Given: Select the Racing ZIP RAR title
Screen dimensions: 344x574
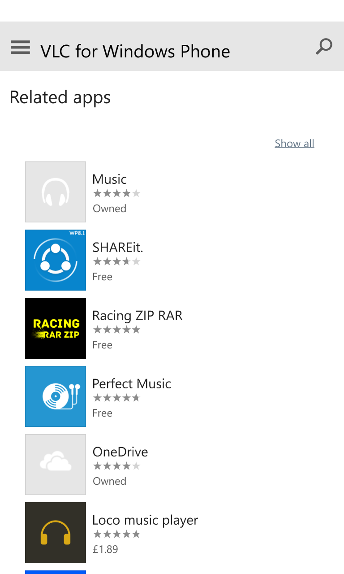Looking at the screenshot, I should click(138, 316).
